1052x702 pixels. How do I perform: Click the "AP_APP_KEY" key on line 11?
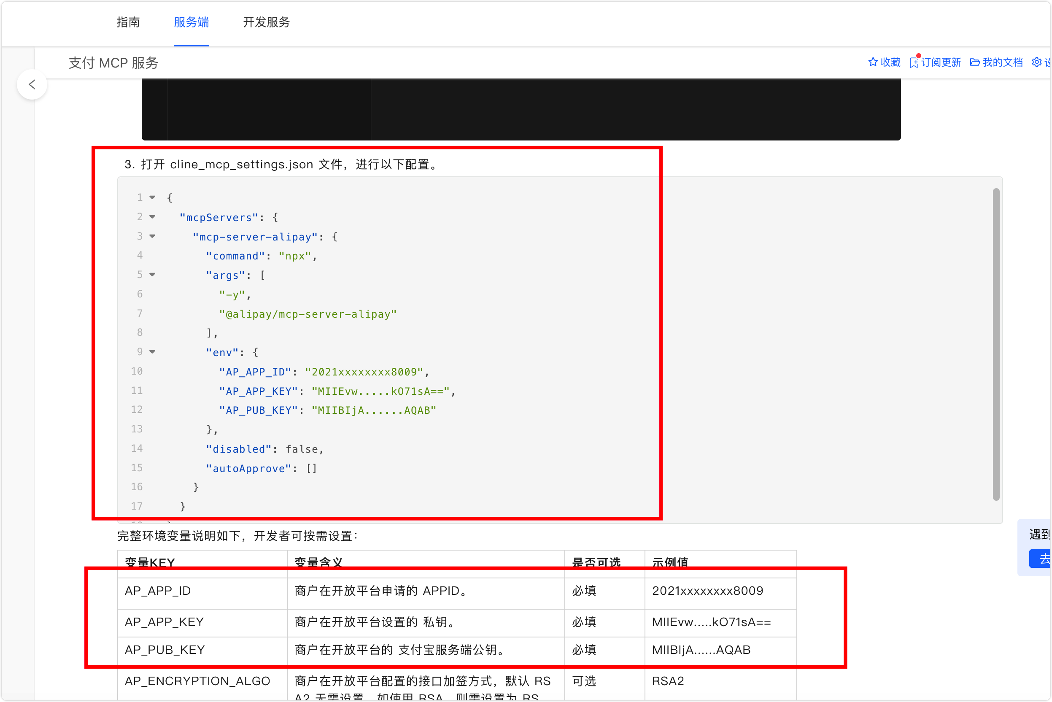(x=258, y=391)
